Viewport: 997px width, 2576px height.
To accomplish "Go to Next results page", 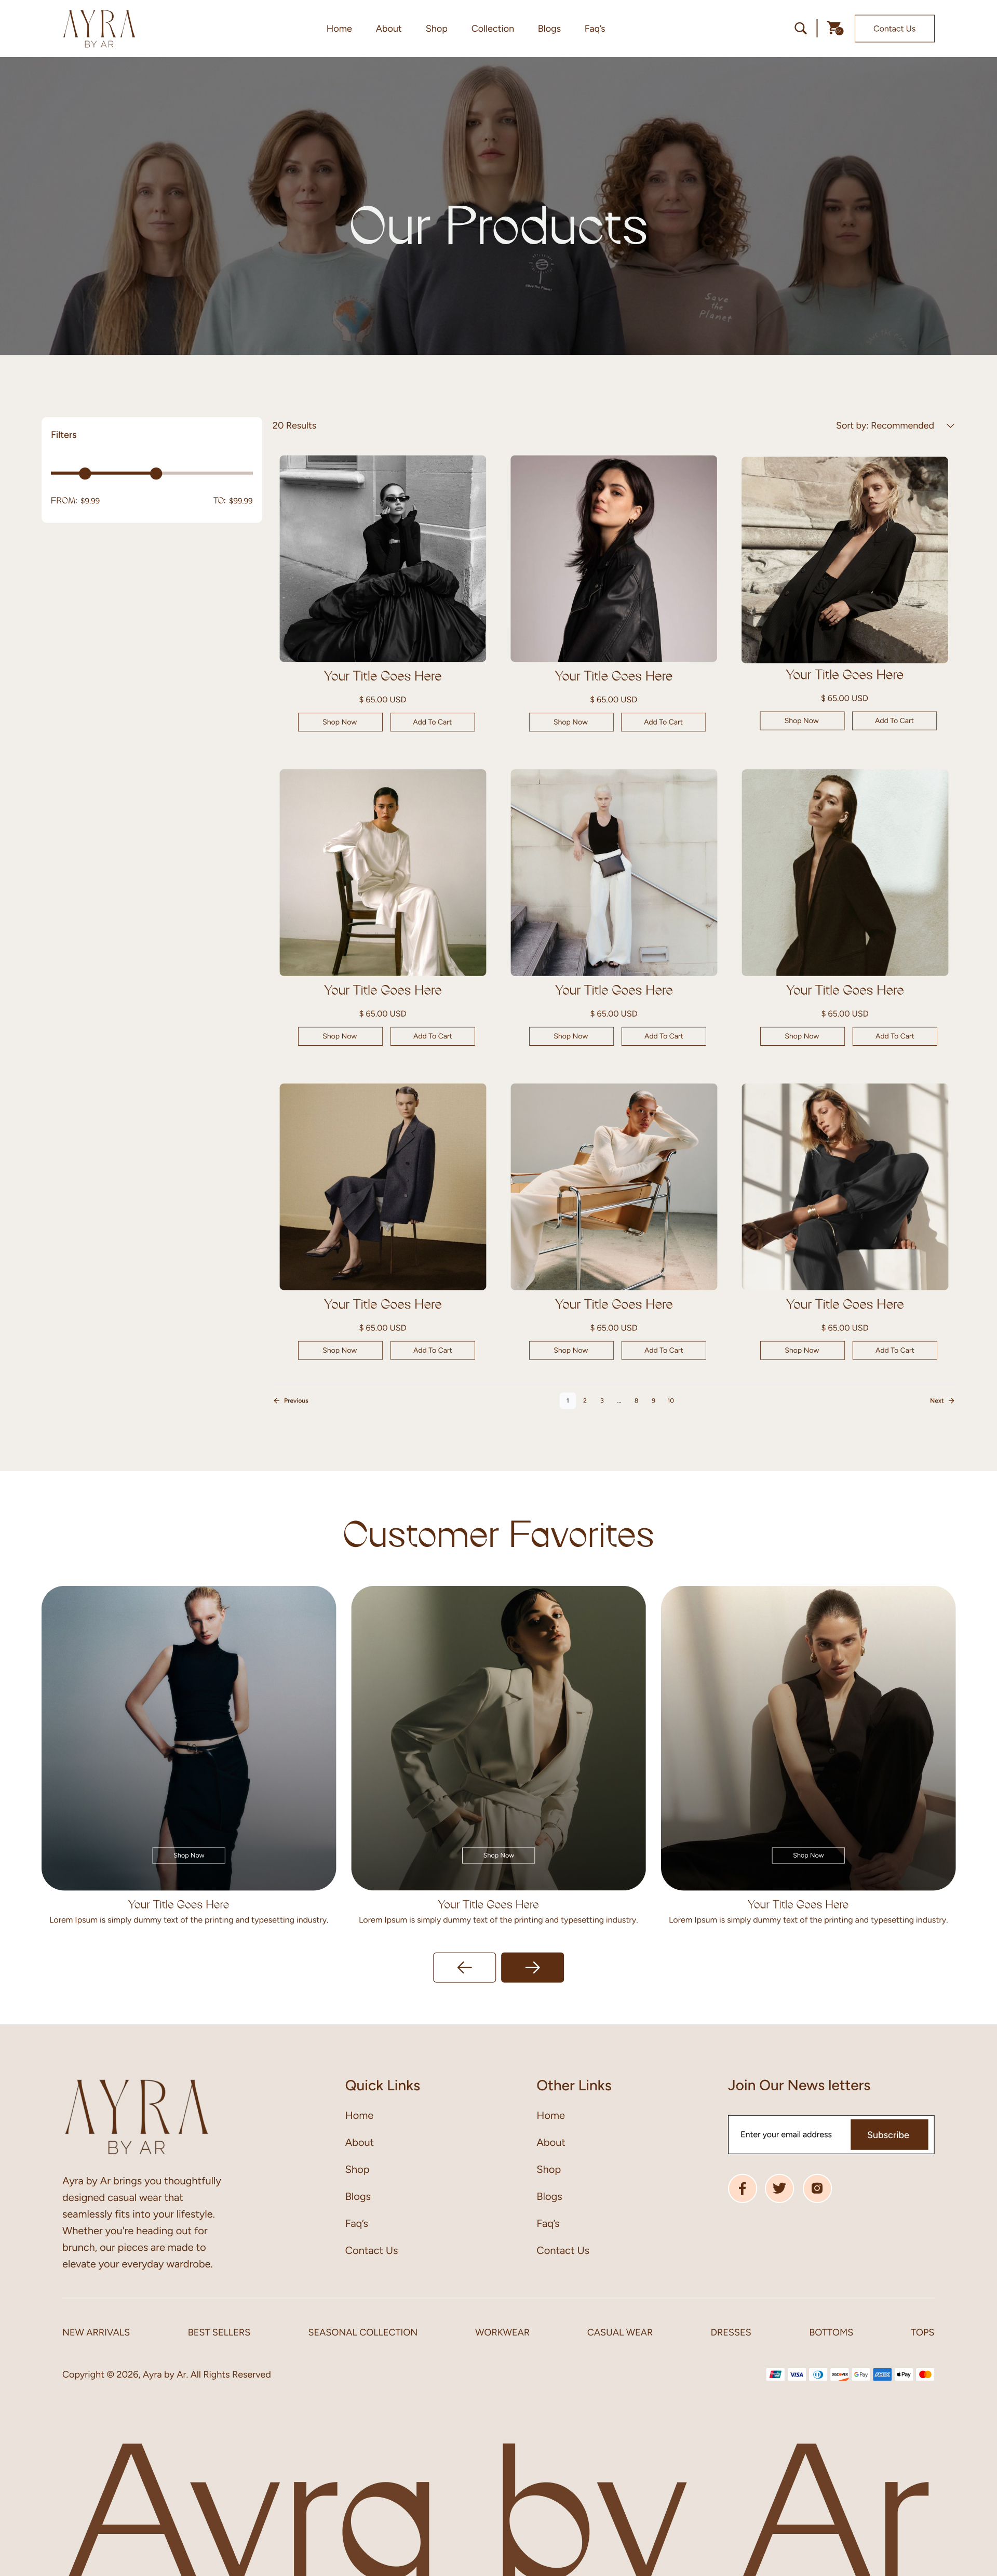I will click(942, 1400).
